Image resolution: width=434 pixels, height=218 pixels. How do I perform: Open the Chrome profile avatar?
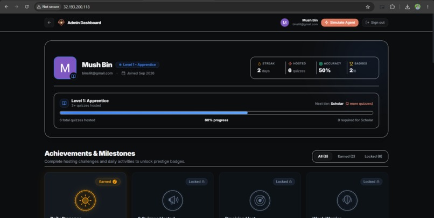click(417, 7)
